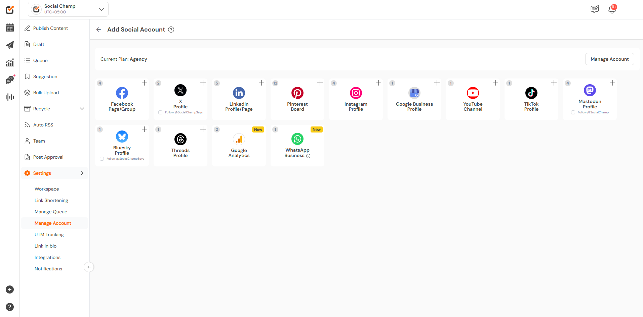Open the calendar icon in left rail
This screenshot has width=643, height=317.
[10, 28]
